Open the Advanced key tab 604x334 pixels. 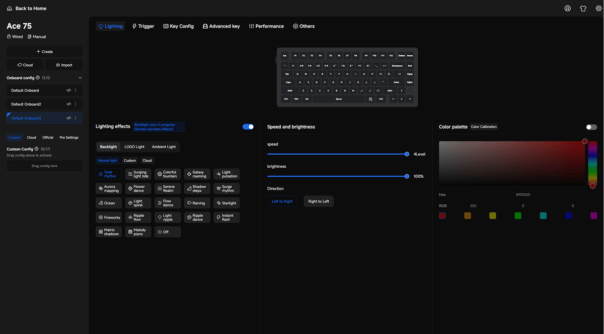click(221, 26)
